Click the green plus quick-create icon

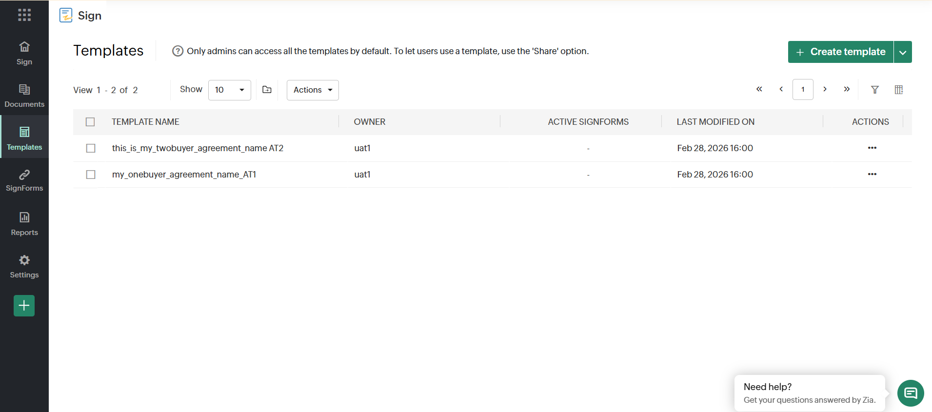click(24, 306)
